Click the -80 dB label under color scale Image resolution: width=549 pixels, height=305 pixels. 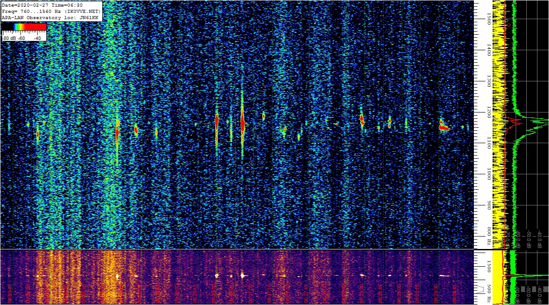(9, 38)
